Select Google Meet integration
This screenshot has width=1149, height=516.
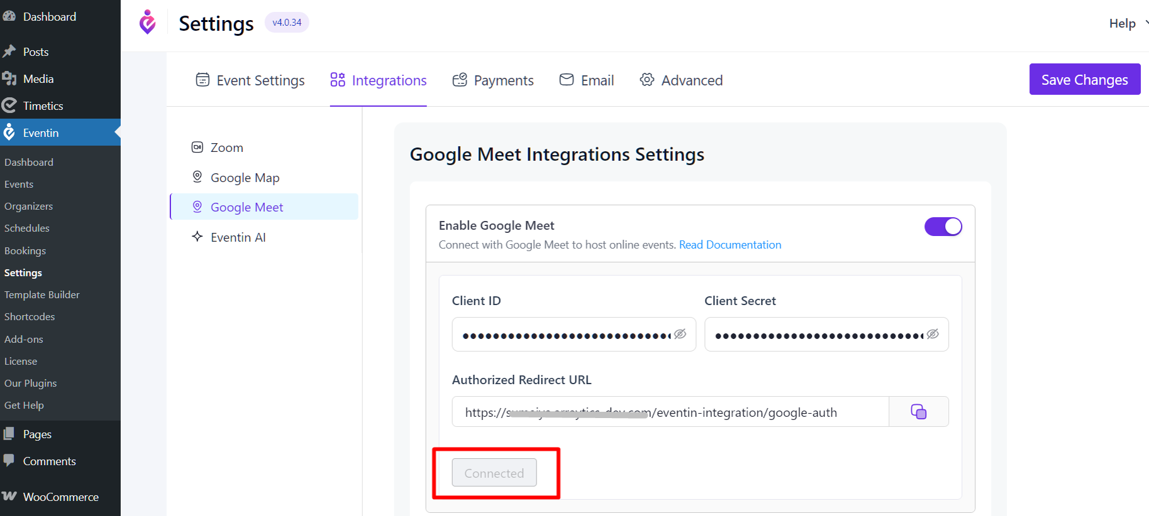[x=264, y=207]
